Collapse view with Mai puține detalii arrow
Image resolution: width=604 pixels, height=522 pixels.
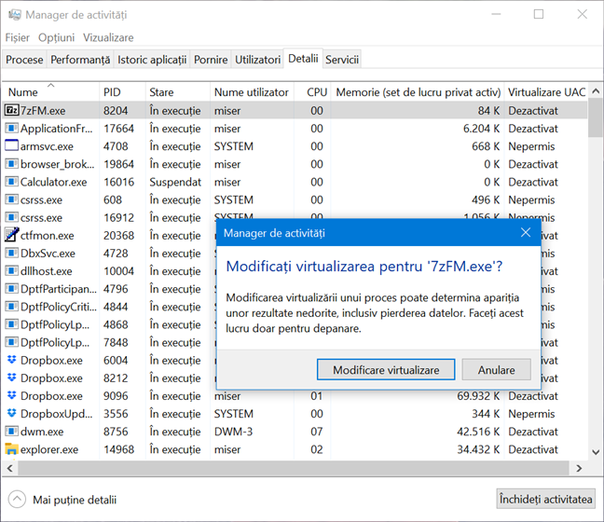17,500
